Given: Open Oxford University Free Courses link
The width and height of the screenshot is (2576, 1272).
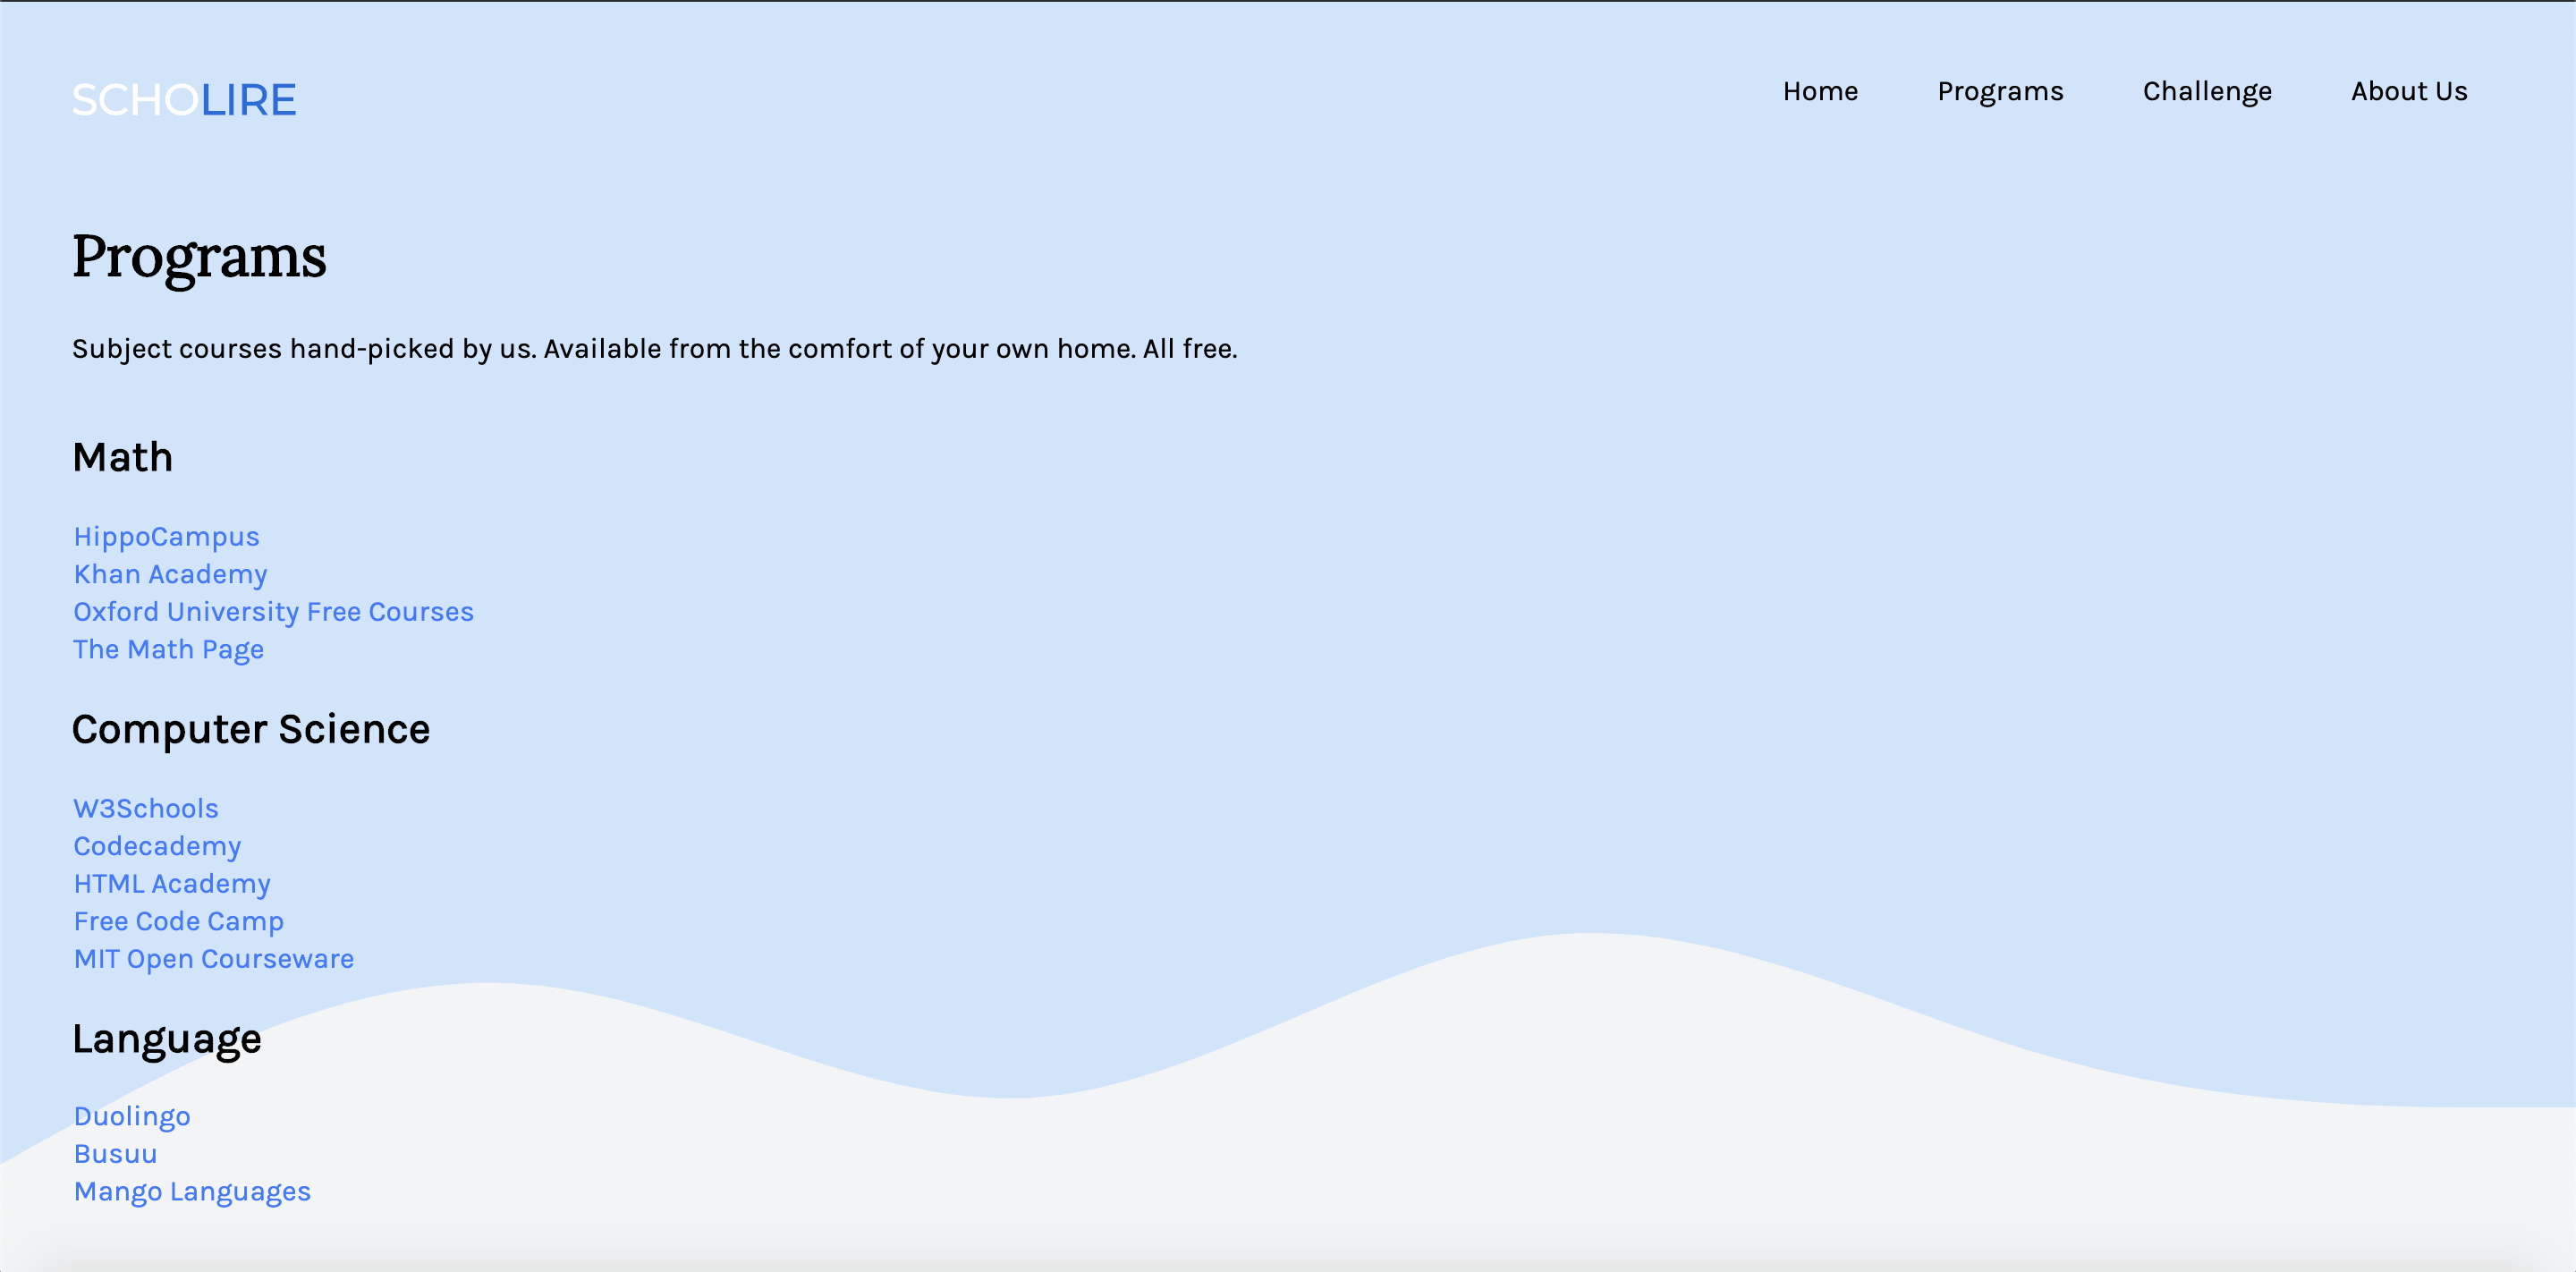Looking at the screenshot, I should [x=273, y=612].
